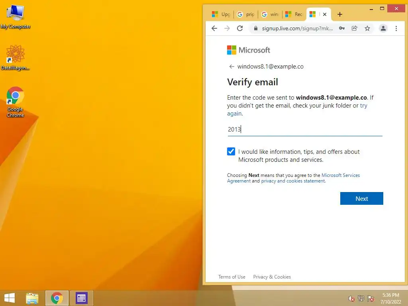This screenshot has height=306, width=408.
Task: Minimize the Chrome window
Action: 371,9
